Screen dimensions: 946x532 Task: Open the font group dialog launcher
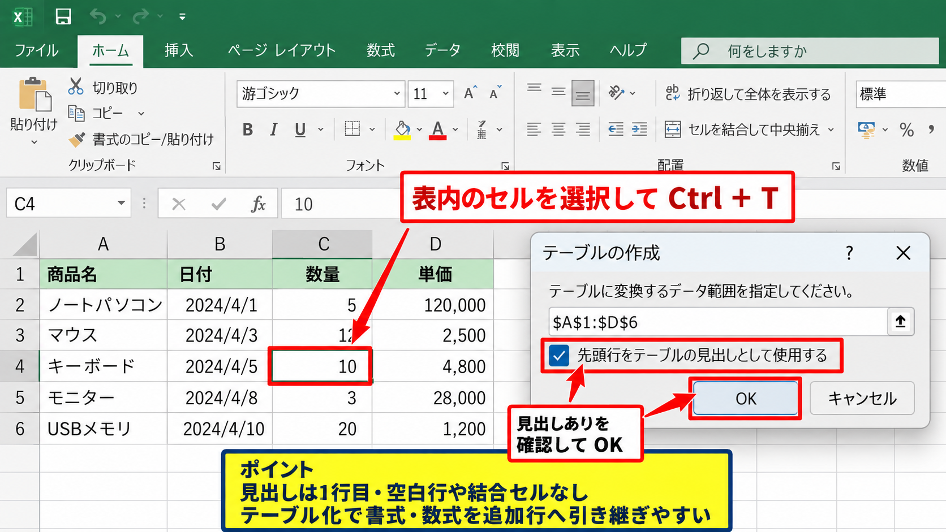point(505,166)
